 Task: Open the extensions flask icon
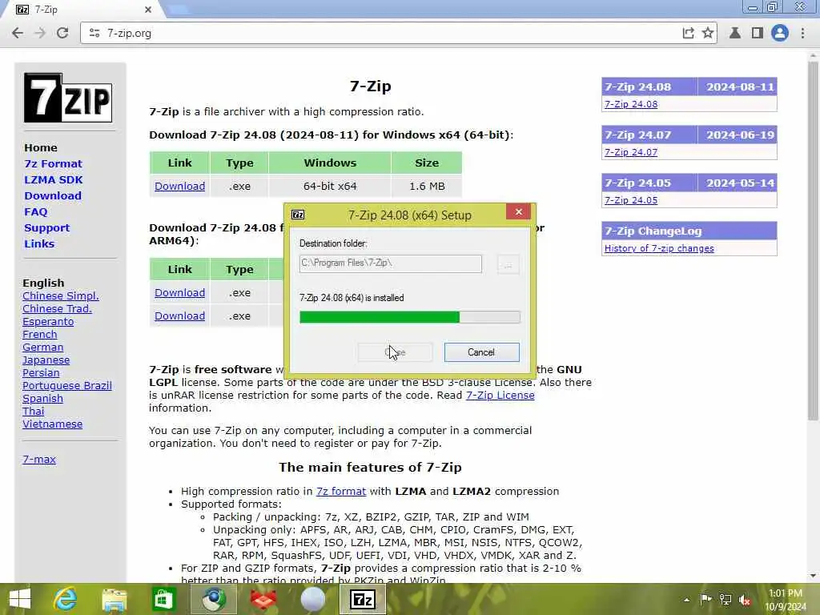[x=735, y=33]
